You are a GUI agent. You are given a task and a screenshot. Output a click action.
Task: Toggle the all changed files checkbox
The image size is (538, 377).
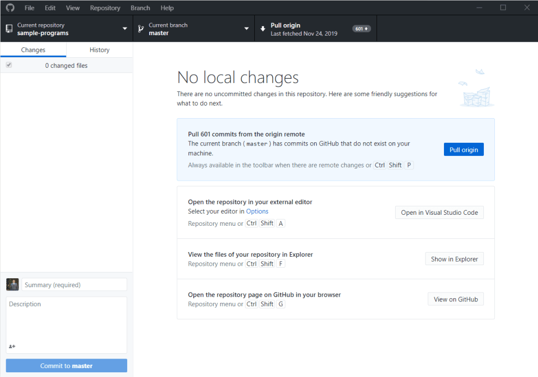(9, 65)
